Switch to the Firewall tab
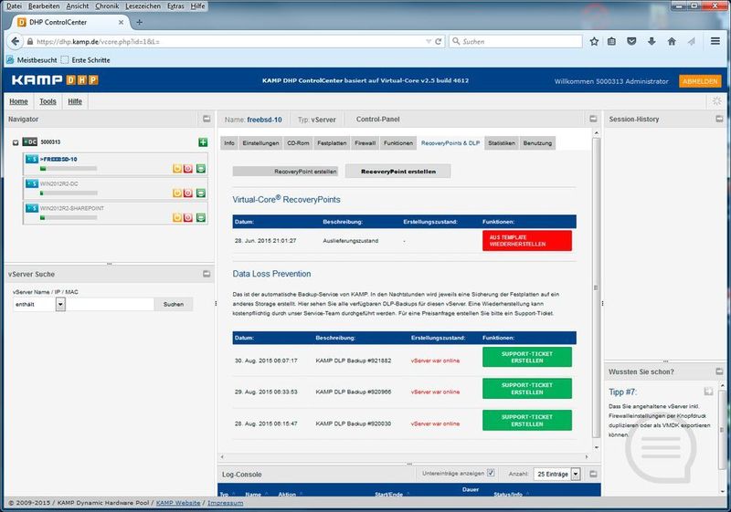Viewport: 731px width, 512px height. coord(365,143)
